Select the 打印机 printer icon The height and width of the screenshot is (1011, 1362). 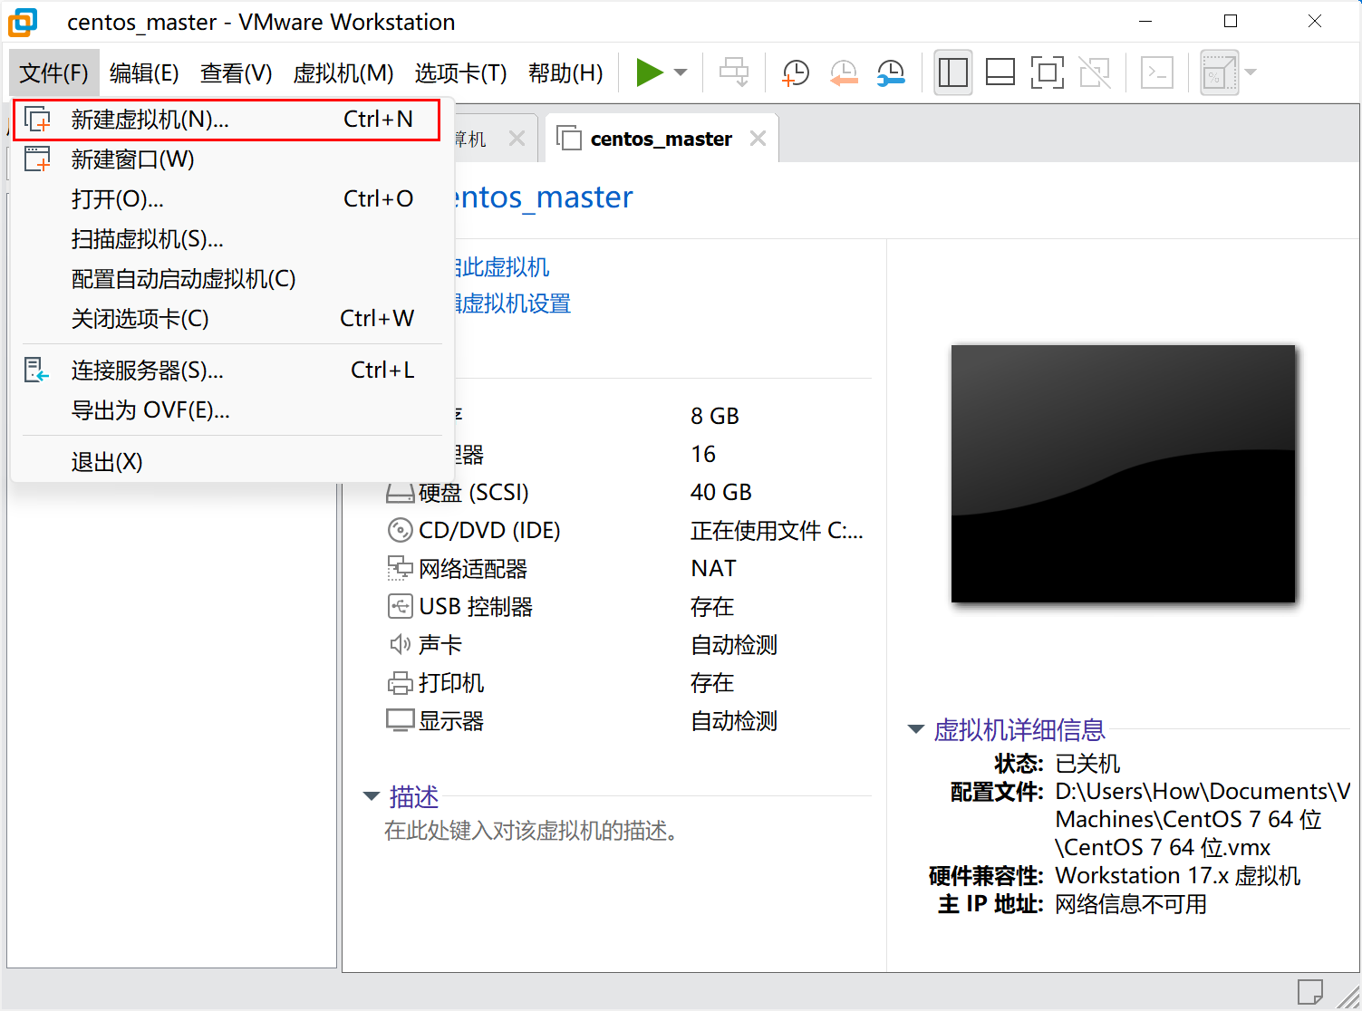400,682
